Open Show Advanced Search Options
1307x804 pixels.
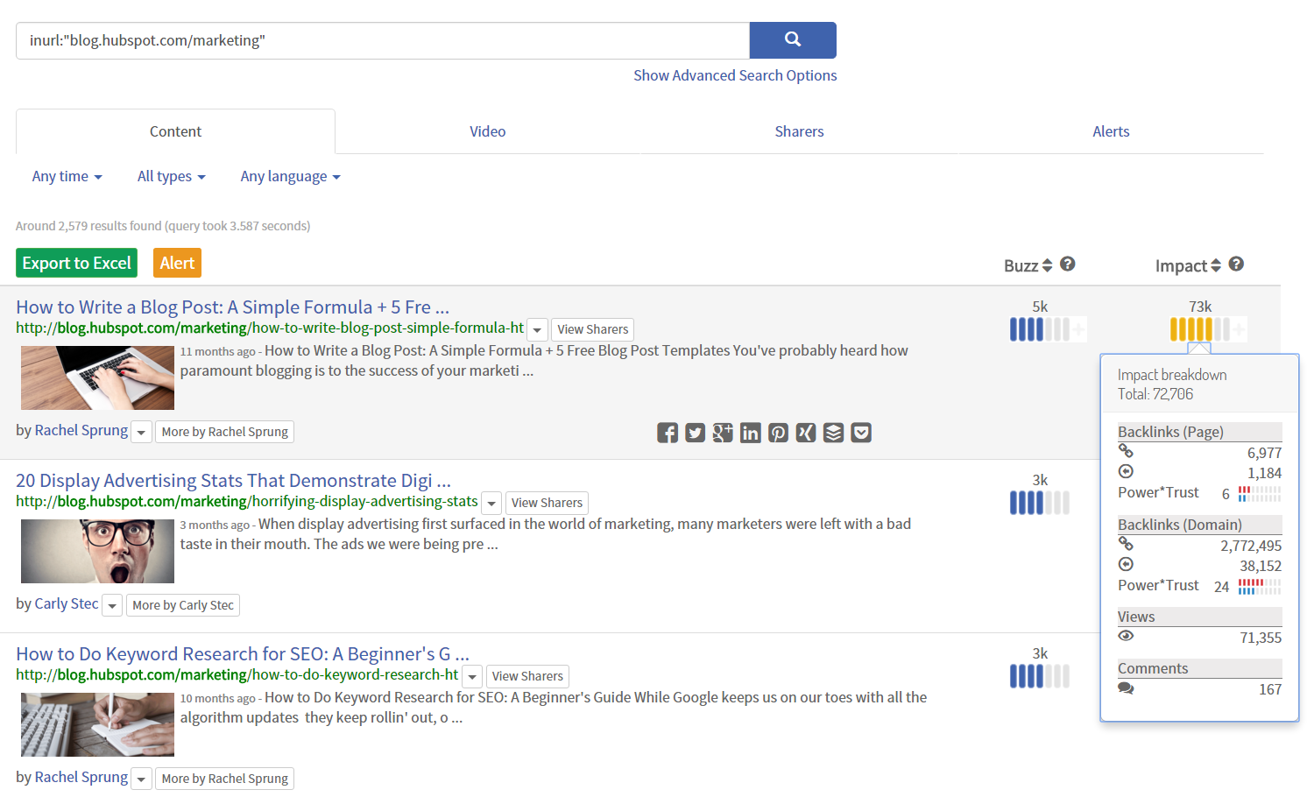pyautogui.click(x=735, y=75)
